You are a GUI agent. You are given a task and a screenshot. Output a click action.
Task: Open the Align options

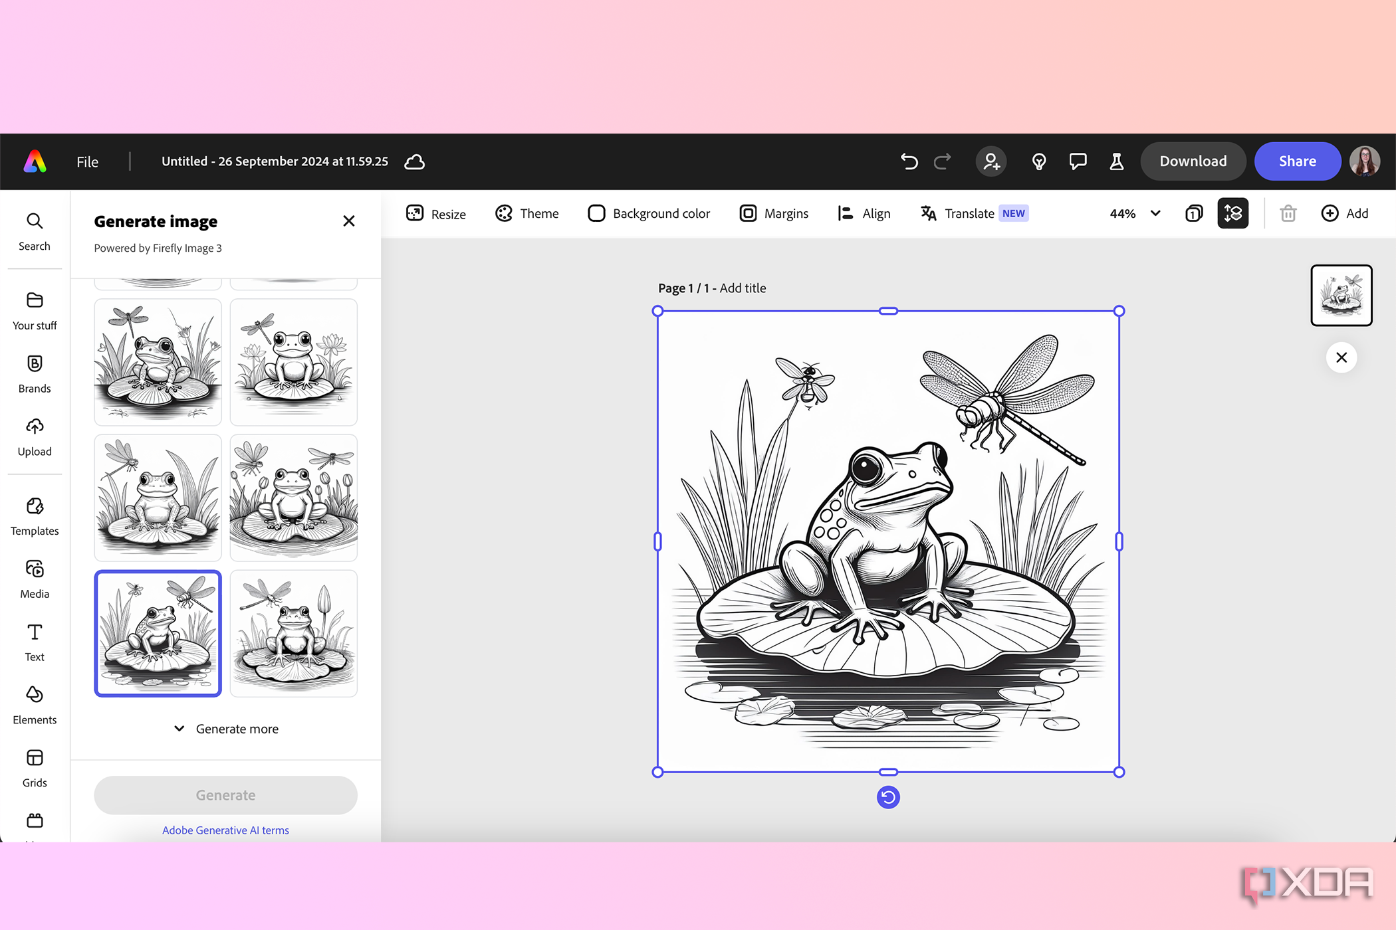pos(864,213)
